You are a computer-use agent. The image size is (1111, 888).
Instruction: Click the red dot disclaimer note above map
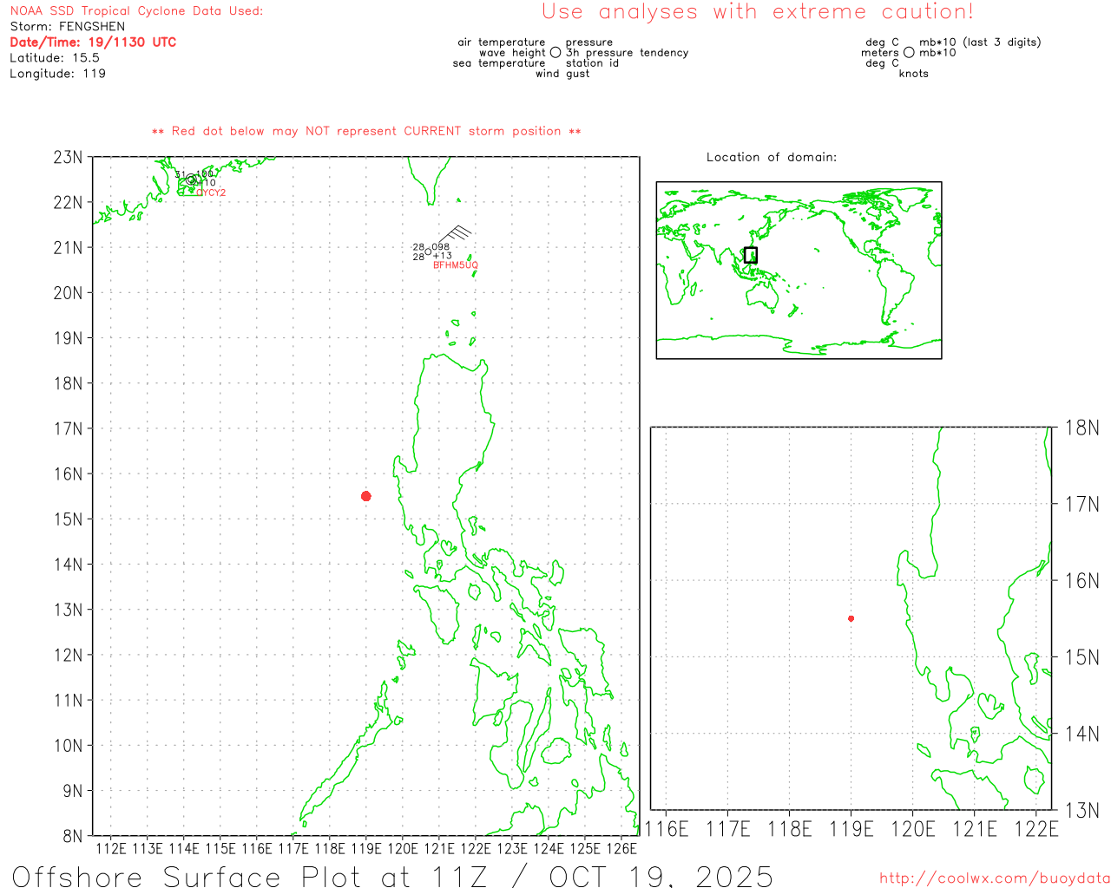point(366,132)
